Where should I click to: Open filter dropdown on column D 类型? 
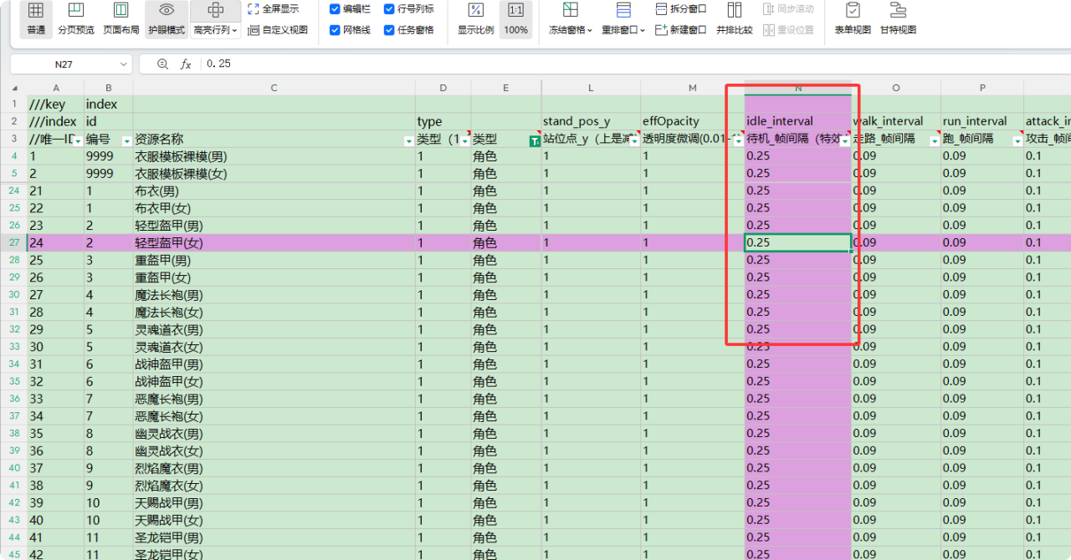click(464, 141)
